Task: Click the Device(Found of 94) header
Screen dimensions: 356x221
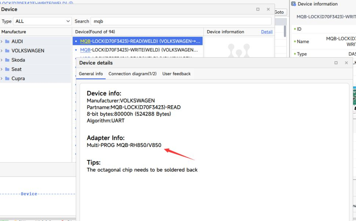Action: point(95,32)
